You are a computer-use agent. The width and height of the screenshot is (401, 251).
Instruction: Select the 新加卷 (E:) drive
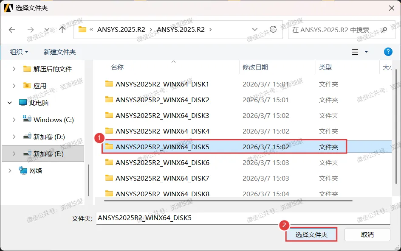pyautogui.click(x=43, y=154)
